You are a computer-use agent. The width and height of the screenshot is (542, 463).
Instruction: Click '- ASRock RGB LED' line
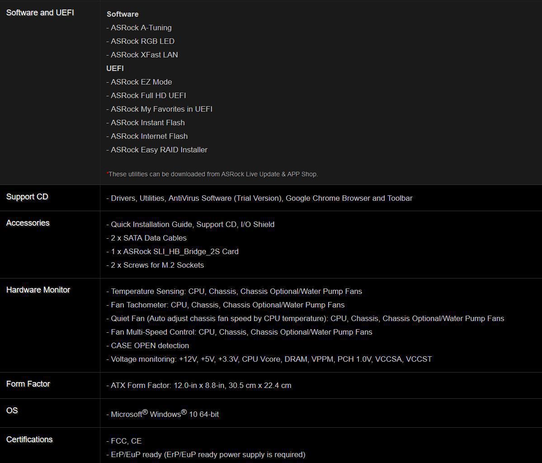[140, 41]
